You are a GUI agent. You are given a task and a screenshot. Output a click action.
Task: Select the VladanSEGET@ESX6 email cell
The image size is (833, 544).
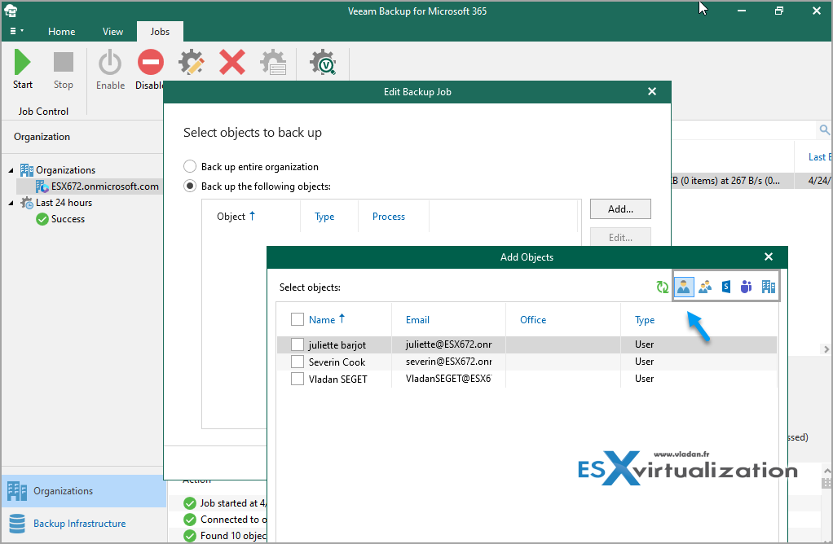[448, 379]
